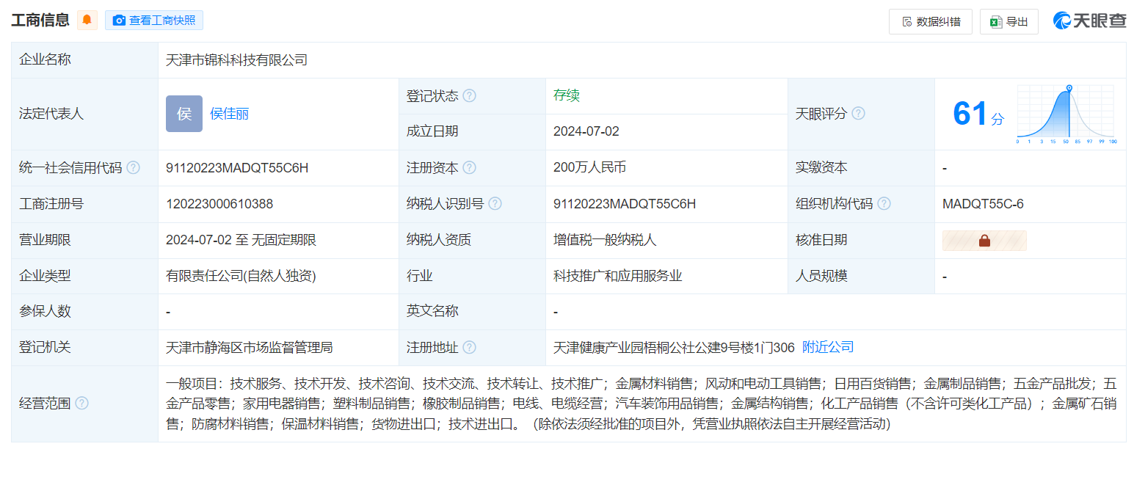Click establishment date 2024-07-02

pos(586,131)
